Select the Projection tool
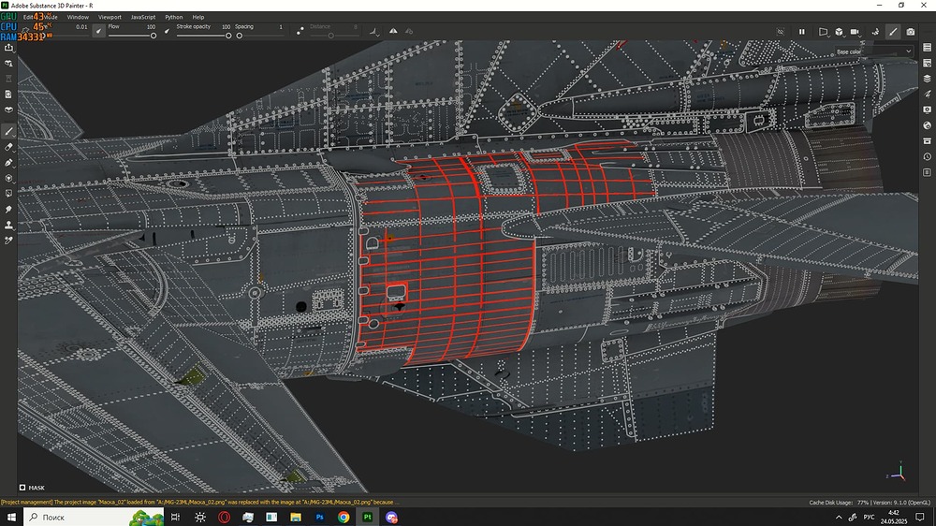936x526 pixels. tap(8, 163)
